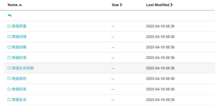
Task: Open the 数据生命周期 folder link
Action: (23, 68)
